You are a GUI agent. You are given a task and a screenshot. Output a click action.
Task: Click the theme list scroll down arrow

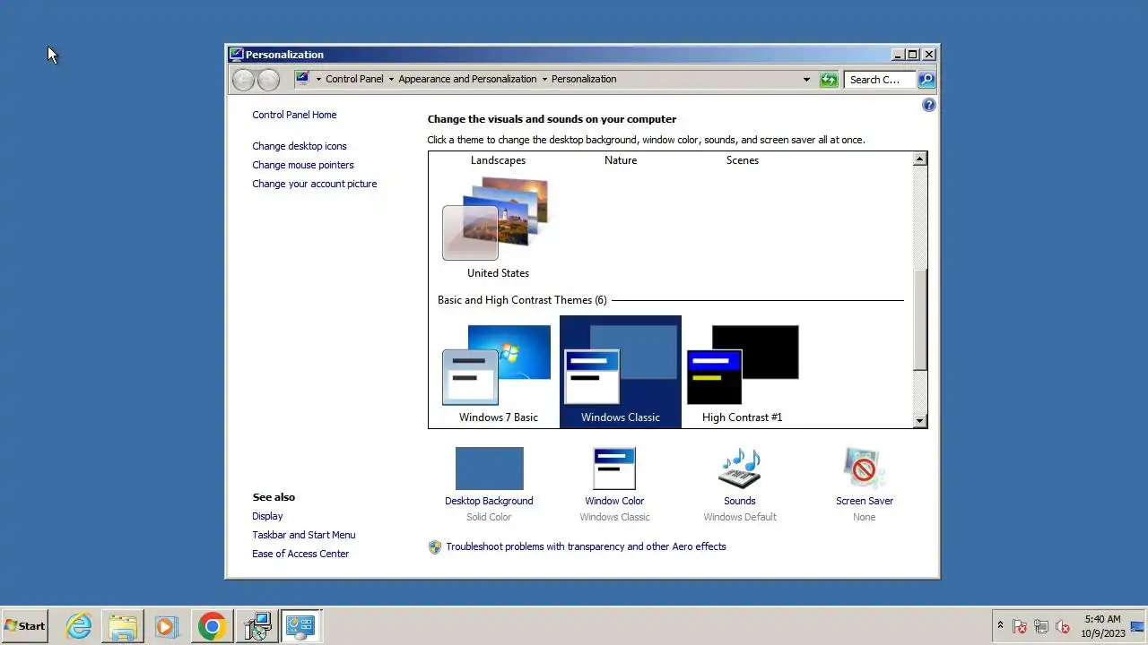click(x=919, y=420)
